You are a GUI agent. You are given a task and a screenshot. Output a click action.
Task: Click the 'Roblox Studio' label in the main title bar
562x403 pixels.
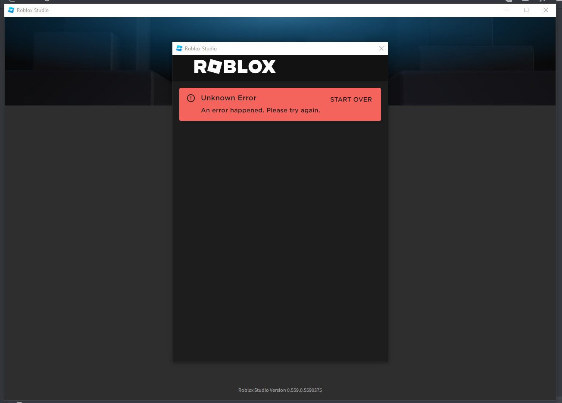pyautogui.click(x=32, y=10)
